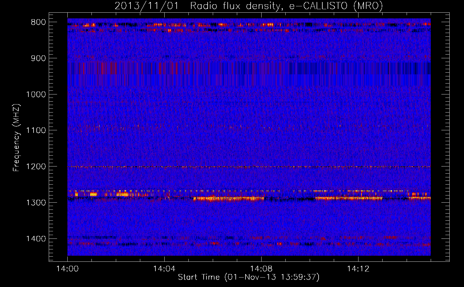464x287 pixels.
Task: Click the 14:08 time axis label
Action: pos(261,269)
